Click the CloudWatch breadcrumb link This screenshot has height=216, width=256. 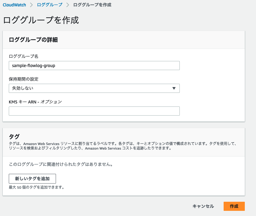[14, 5]
